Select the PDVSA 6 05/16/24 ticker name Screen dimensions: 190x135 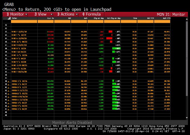point(20,97)
